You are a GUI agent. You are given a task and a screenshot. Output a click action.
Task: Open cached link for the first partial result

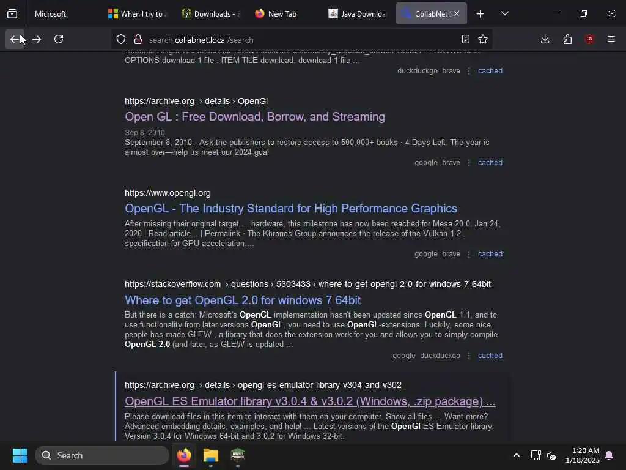pyautogui.click(x=490, y=71)
